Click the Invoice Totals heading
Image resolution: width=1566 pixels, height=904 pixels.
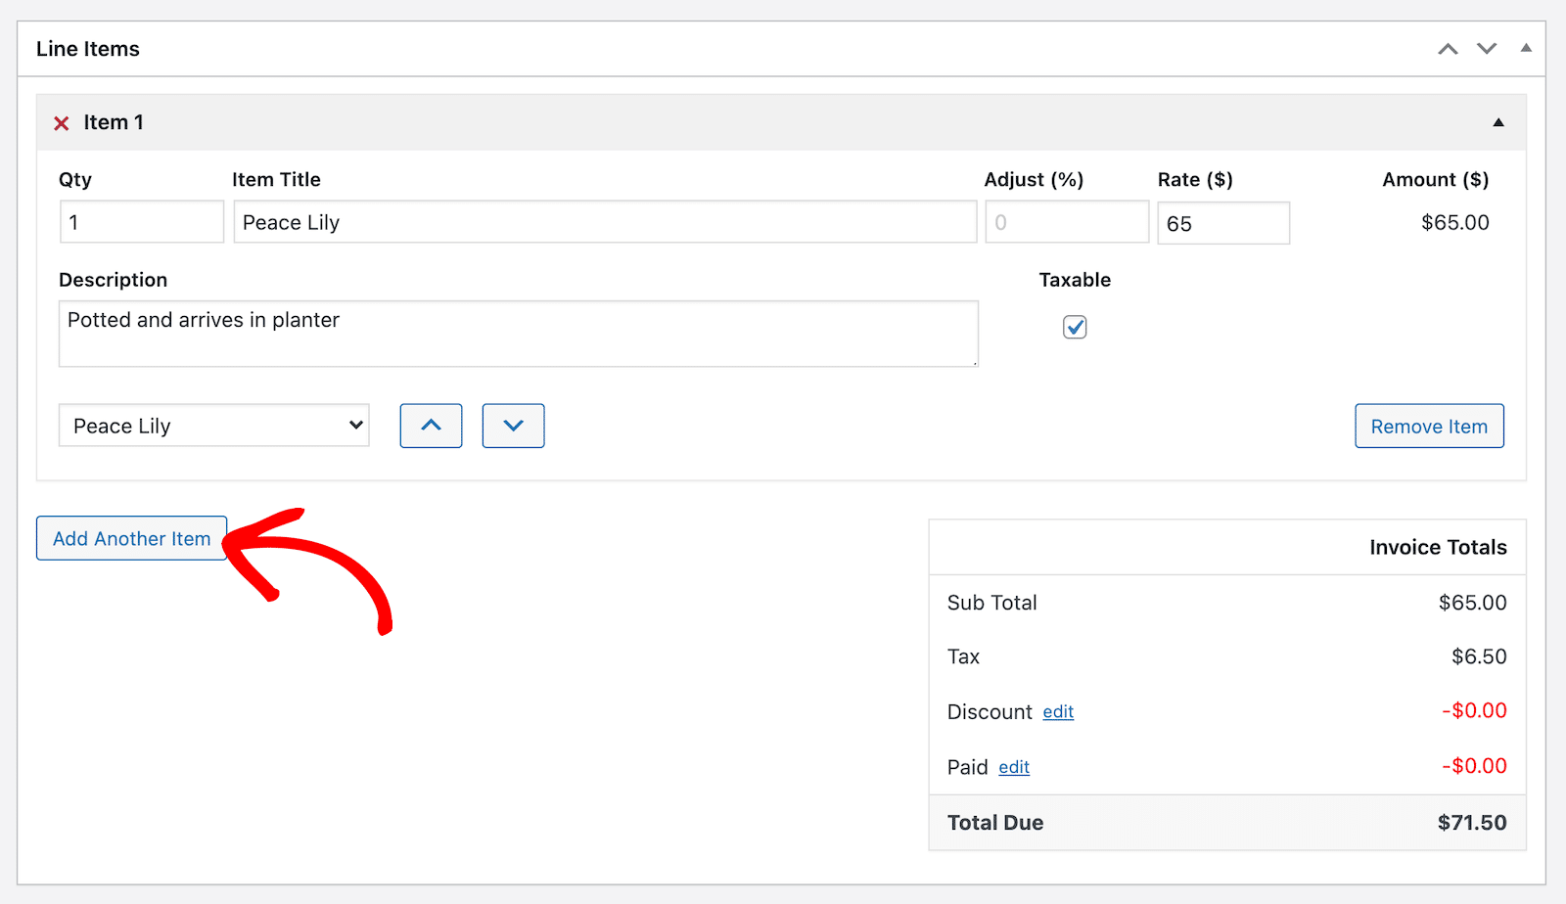tap(1438, 547)
